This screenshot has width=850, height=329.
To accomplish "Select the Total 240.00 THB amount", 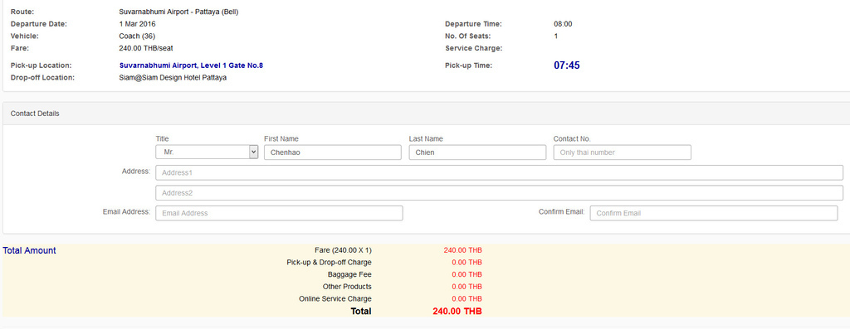I will 457,312.
